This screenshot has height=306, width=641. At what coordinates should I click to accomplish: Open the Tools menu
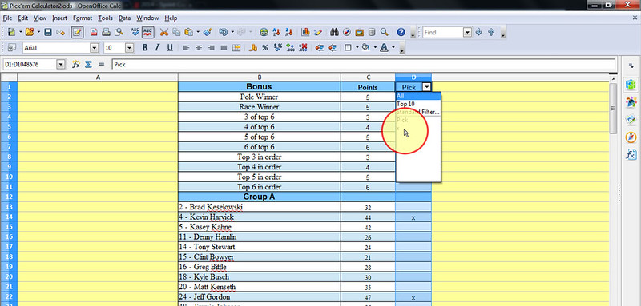coord(106,18)
